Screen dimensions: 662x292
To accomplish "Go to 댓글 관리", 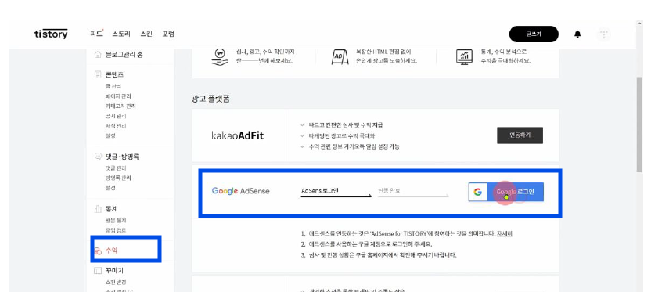I will (x=116, y=168).
